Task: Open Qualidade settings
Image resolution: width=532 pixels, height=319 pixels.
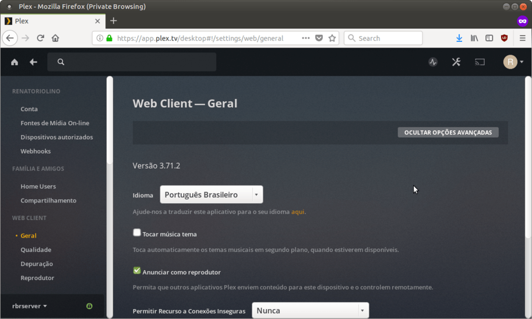Action: point(36,250)
